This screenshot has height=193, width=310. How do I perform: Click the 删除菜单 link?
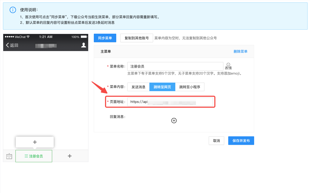click(241, 51)
